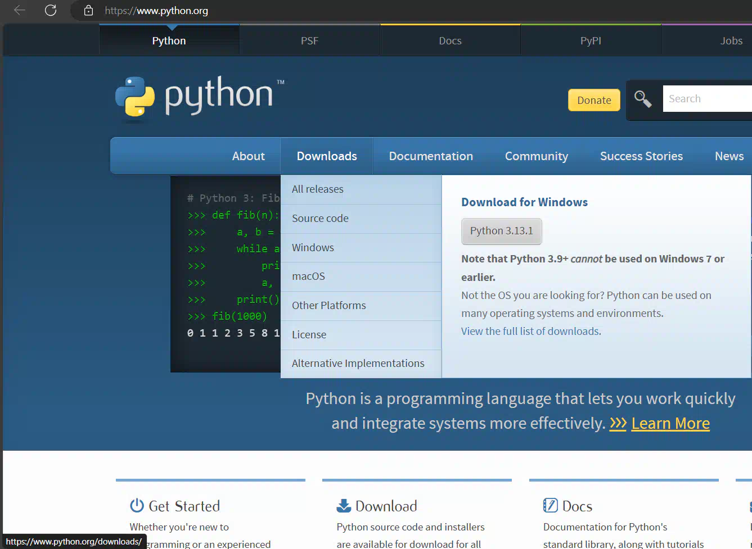The width and height of the screenshot is (752, 549).
Task: Click the def fib(n): code line
Action: pos(233,215)
